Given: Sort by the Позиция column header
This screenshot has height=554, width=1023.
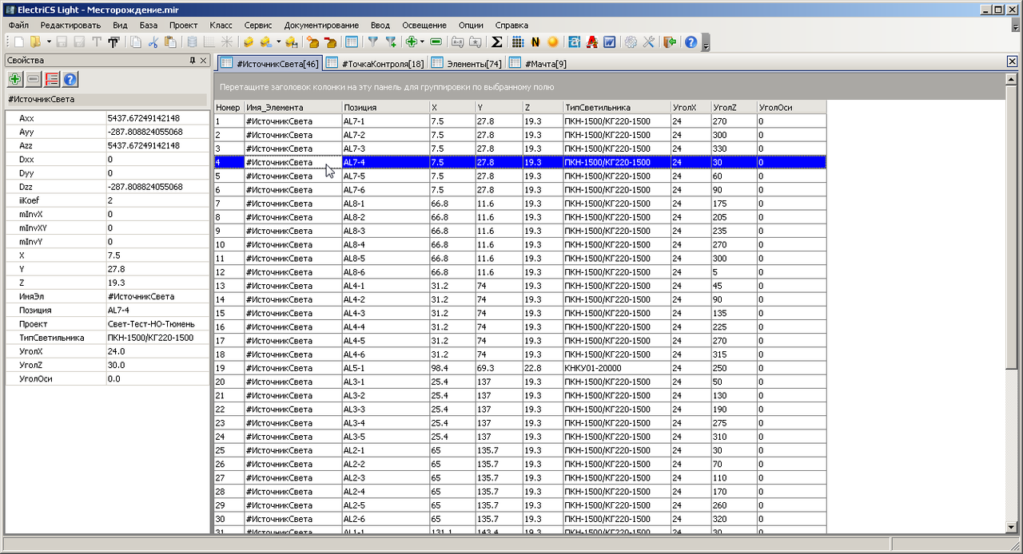Looking at the screenshot, I should 384,107.
